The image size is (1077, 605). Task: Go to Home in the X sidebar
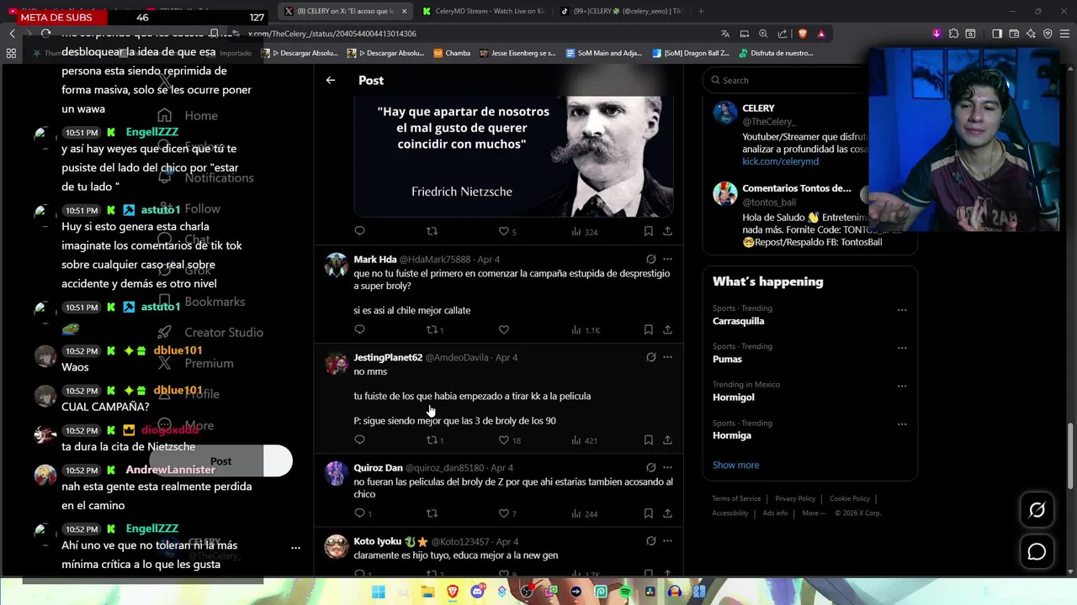189,116
